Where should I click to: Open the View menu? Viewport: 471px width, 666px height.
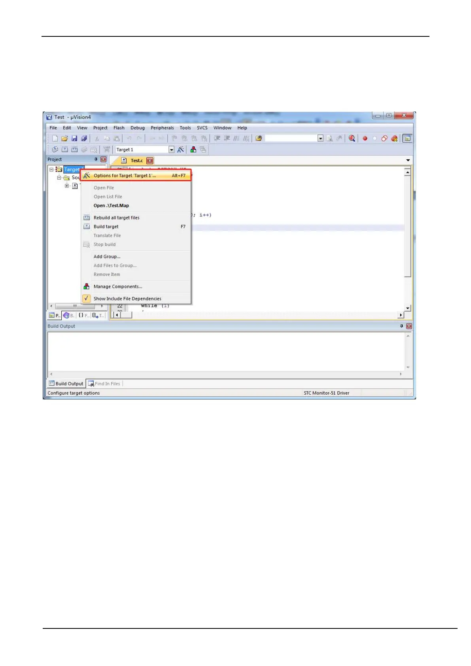82,128
